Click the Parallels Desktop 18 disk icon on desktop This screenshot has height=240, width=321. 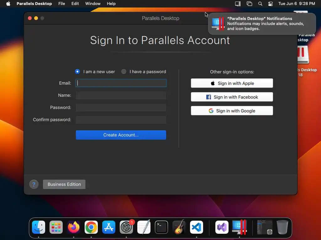click(303, 55)
